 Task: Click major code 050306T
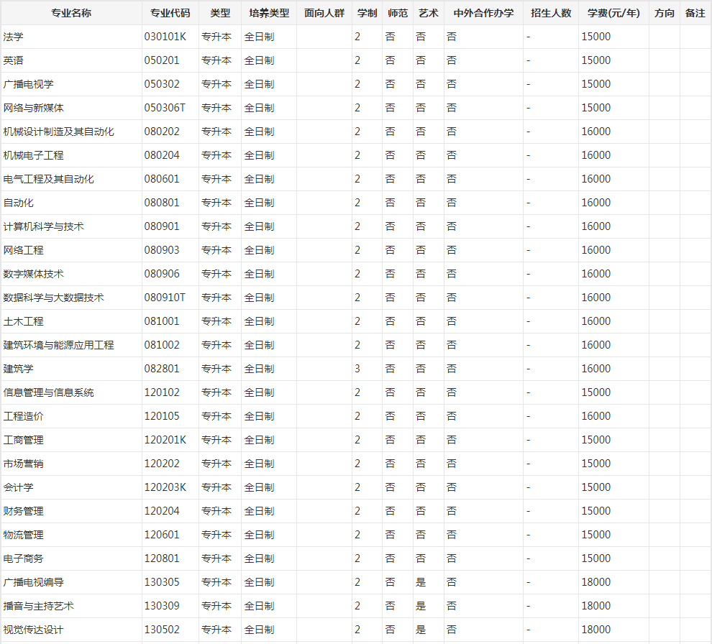coord(165,108)
